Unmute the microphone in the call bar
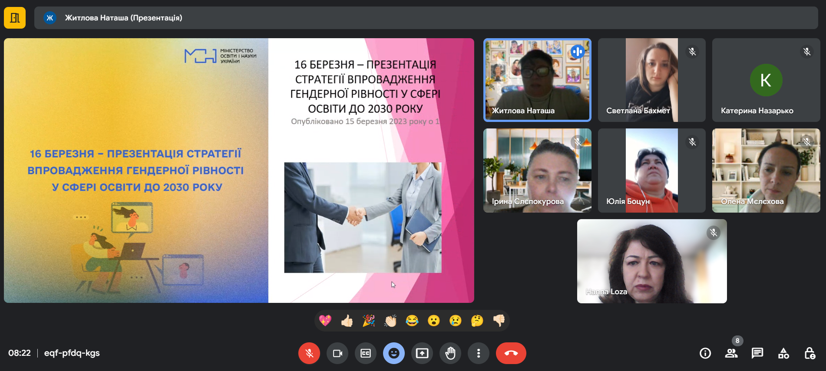 point(309,353)
